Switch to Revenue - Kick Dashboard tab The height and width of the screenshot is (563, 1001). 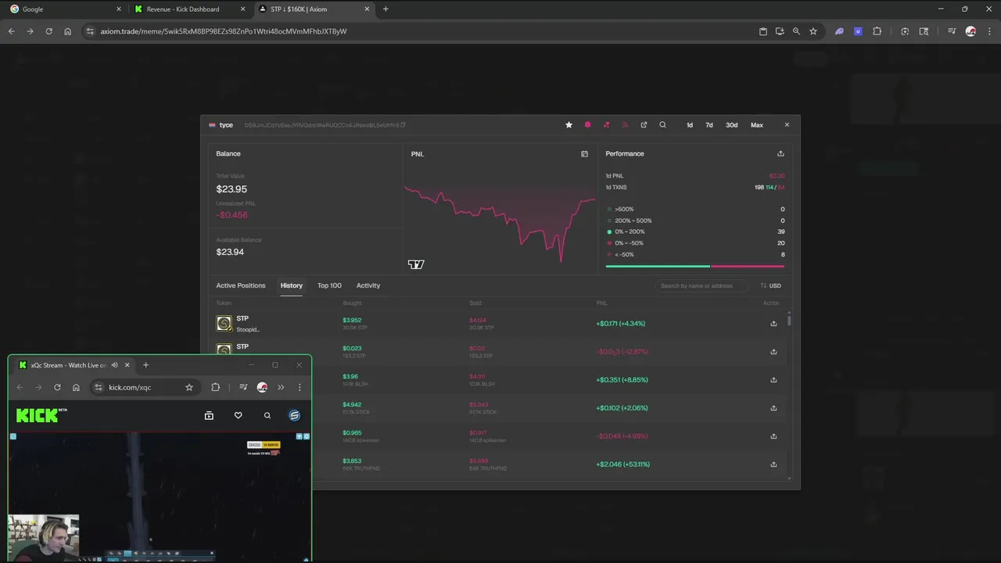click(189, 9)
